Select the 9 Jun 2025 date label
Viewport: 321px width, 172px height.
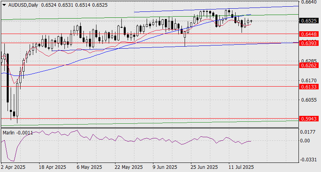click(x=165, y=167)
